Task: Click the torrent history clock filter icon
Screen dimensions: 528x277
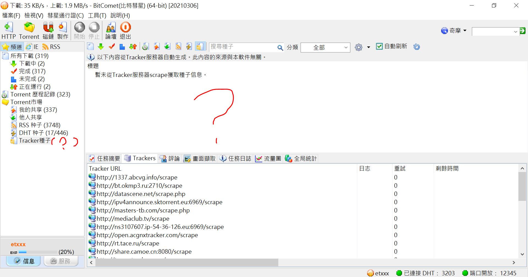Action: [145, 47]
